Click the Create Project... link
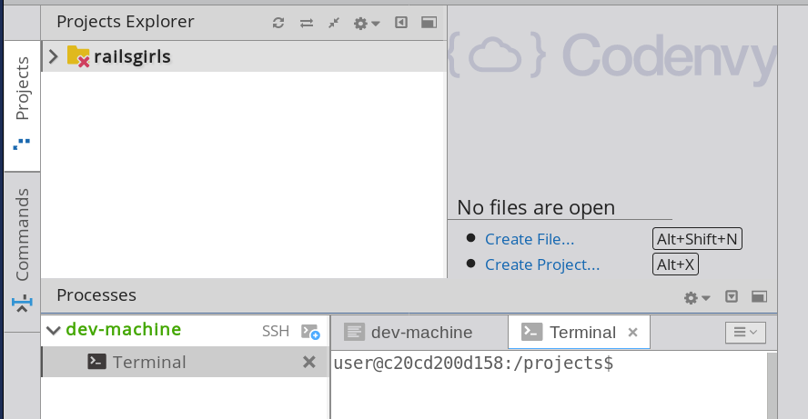 click(542, 264)
